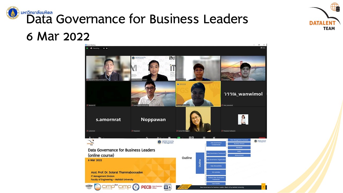Click the cloud recording indicator icon

click(91, 48)
